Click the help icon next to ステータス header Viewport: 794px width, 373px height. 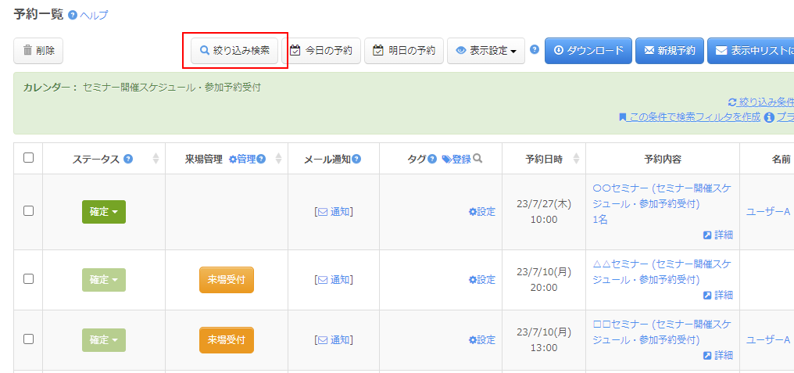(128, 160)
